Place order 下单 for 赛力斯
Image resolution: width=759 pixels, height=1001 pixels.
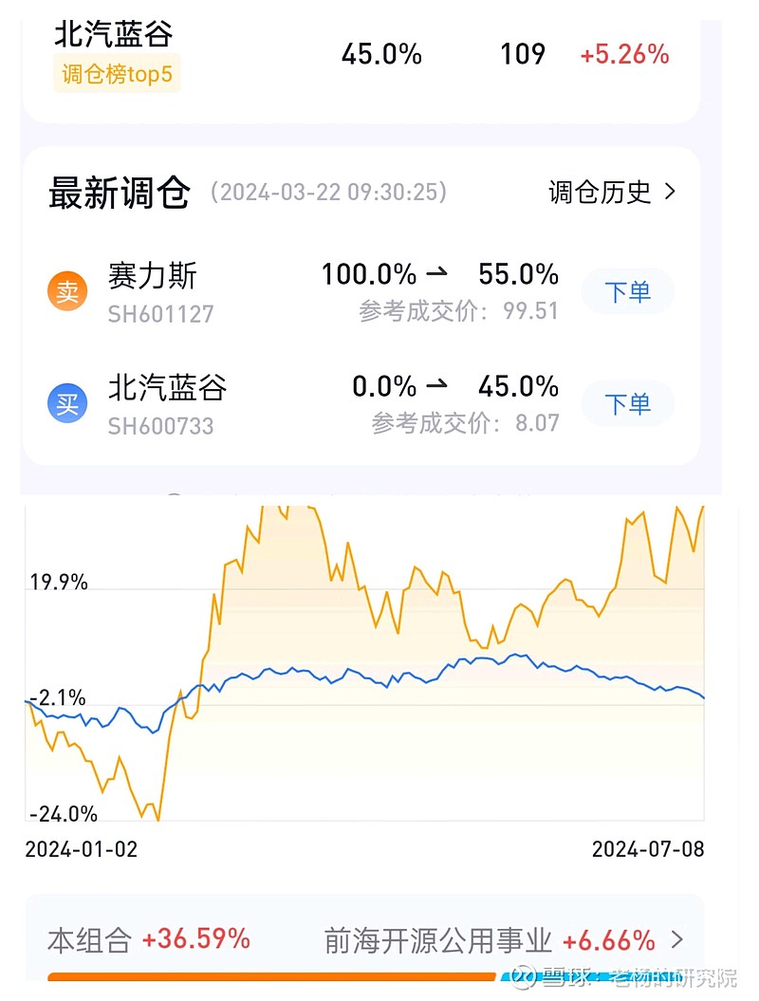coord(627,291)
